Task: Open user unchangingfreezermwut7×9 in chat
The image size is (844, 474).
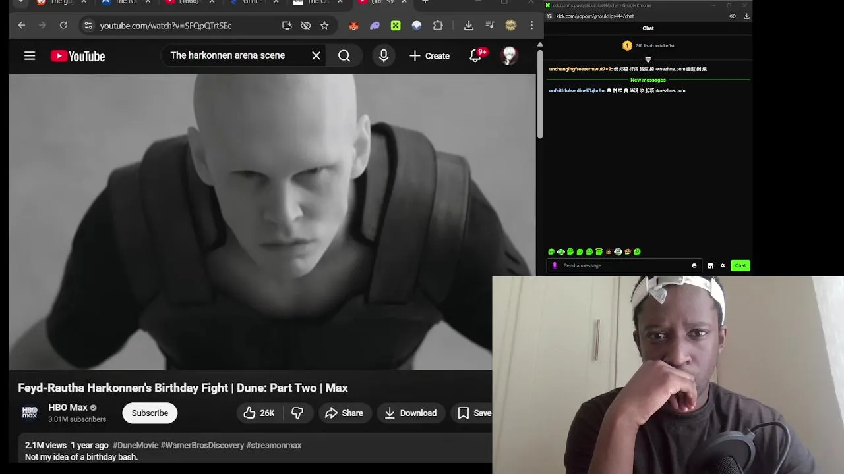Action: click(580, 69)
